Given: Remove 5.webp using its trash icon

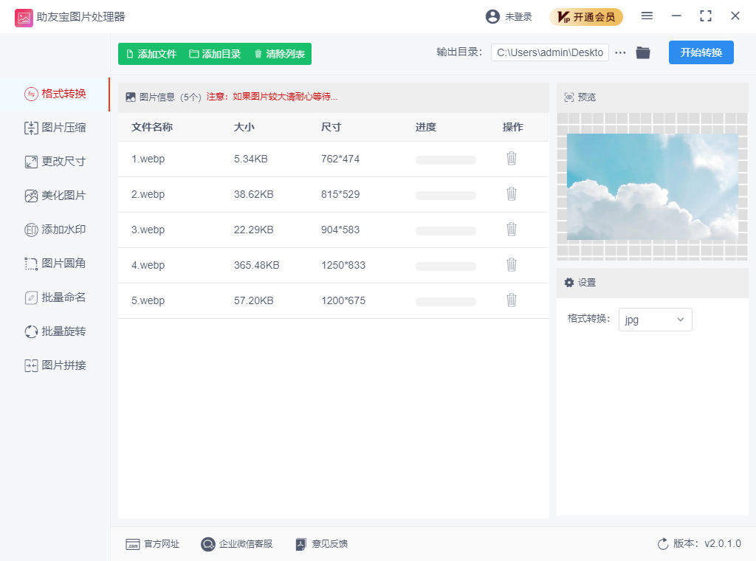Looking at the screenshot, I should coord(511,300).
